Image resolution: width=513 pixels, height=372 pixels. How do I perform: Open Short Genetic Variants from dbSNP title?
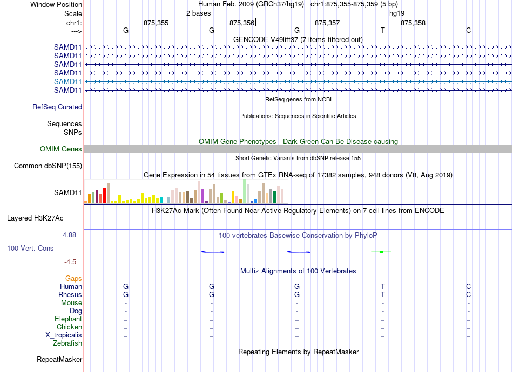pyautogui.click(x=298, y=158)
